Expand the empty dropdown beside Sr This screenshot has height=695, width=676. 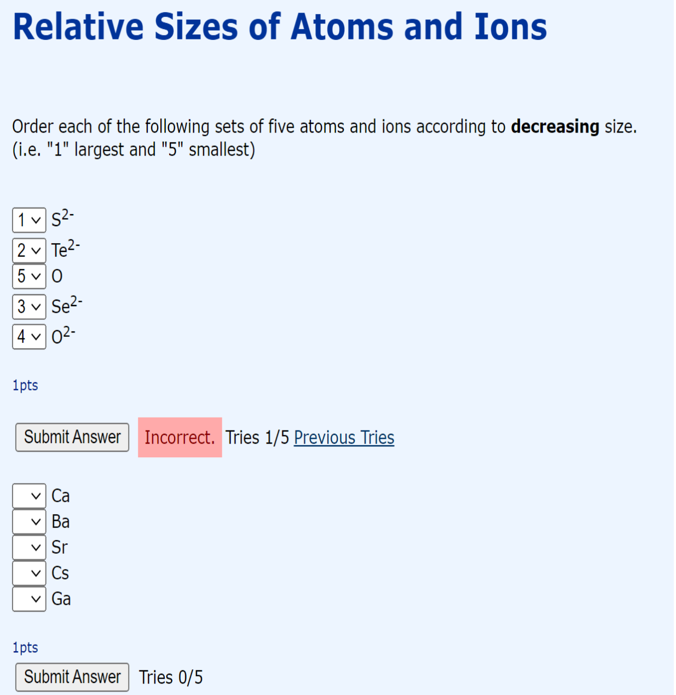click(28, 547)
